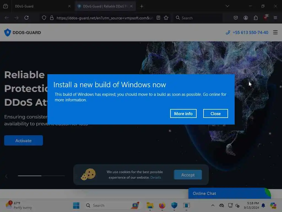Call the +55 613 550-74-40 number link
Image resolution: width=282 pixels, height=212 pixels.
(x=250, y=33)
